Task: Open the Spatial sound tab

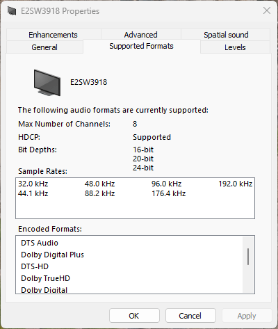Action: click(226, 35)
